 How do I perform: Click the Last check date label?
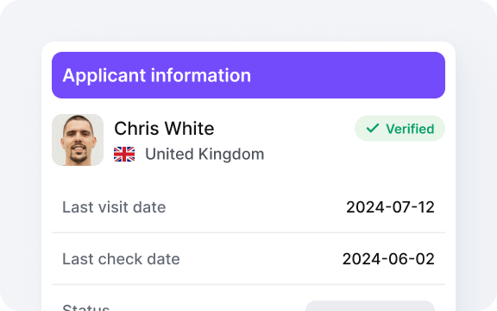[x=121, y=259]
